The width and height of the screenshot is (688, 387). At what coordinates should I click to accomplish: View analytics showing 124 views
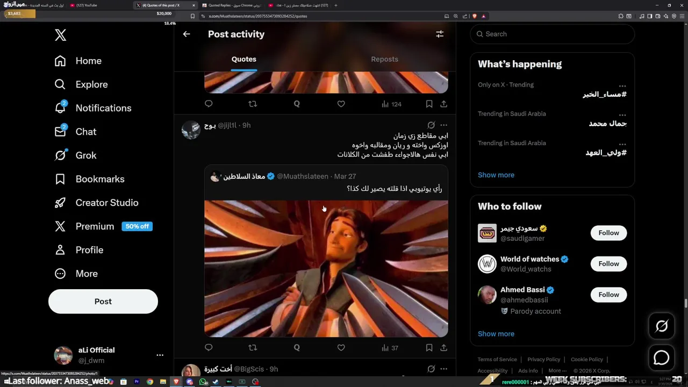pyautogui.click(x=391, y=104)
